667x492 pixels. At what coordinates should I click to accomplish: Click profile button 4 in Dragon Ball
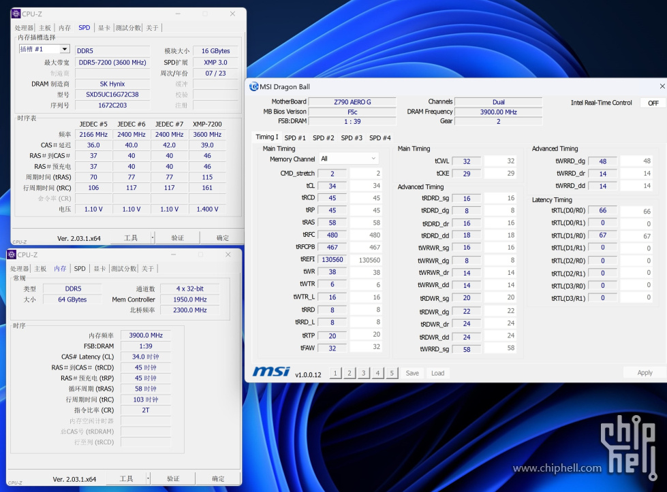coord(377,373)
